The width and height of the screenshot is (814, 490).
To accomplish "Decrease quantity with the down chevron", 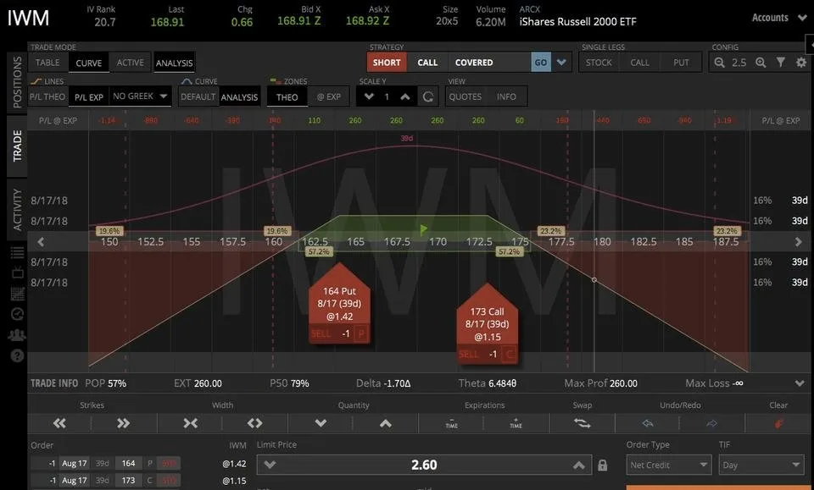I will (321, 423).
